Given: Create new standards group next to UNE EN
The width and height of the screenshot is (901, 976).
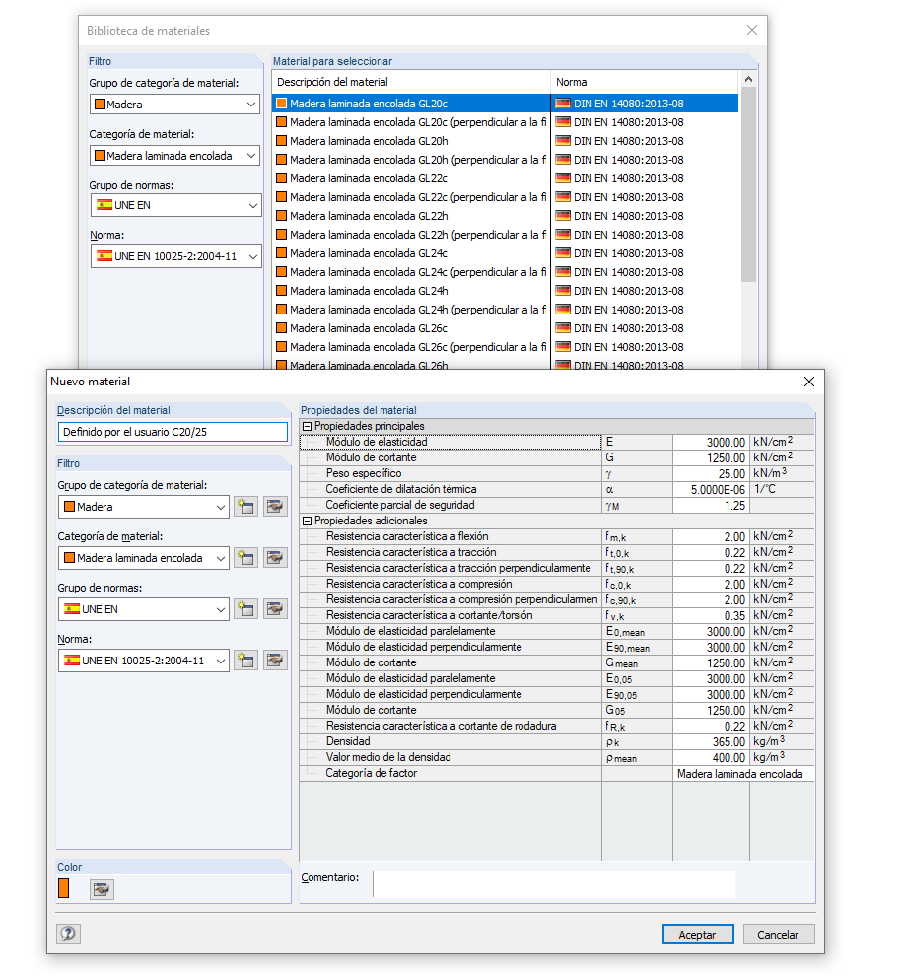Looking at the screenshot, I should point(245,608).
